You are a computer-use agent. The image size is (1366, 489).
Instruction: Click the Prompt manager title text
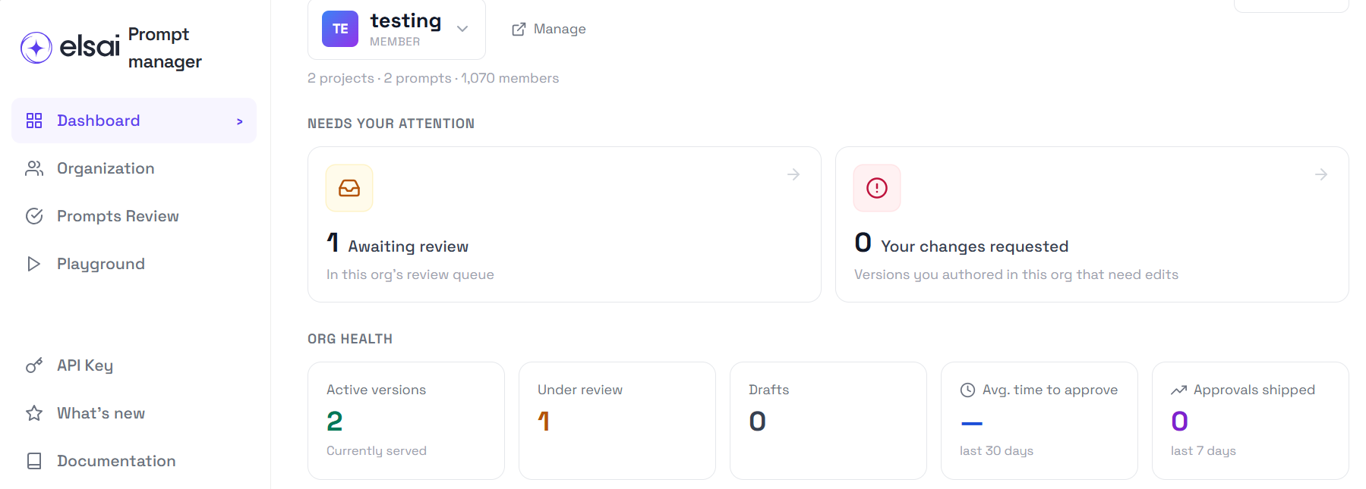(165, 48)
